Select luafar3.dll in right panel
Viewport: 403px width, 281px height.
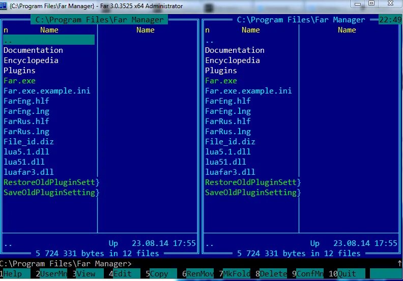coord(230,172)
